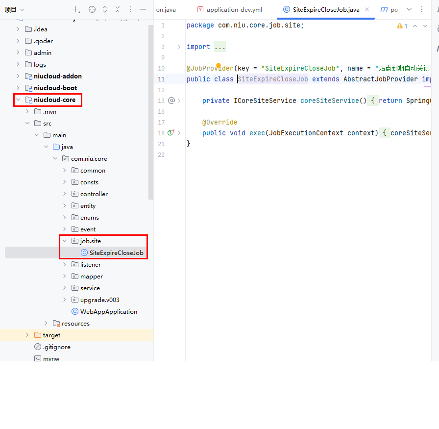This screenshot has height=429, width=439.
Task: Close the SiteExpireCloseJob.java tab
Action: click(367, 9)
